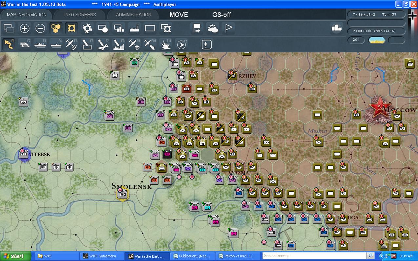This screenshot has width=418, height=261.
Task: Click the upward arrow box button
Action: 206,44
